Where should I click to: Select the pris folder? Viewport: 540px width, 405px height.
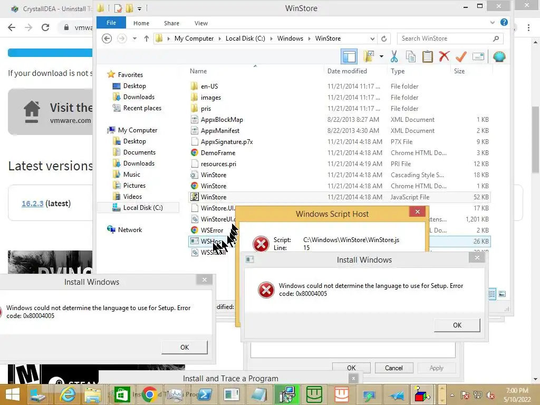[206, 109]
